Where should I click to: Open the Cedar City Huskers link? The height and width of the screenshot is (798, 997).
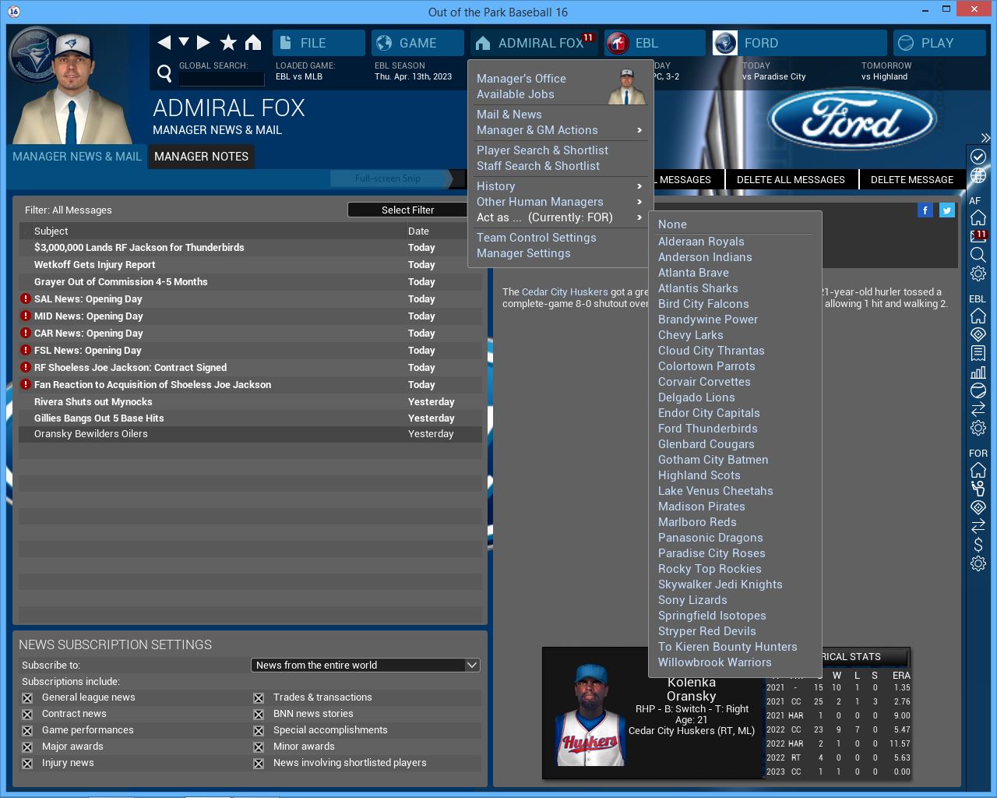pos(565,292)
